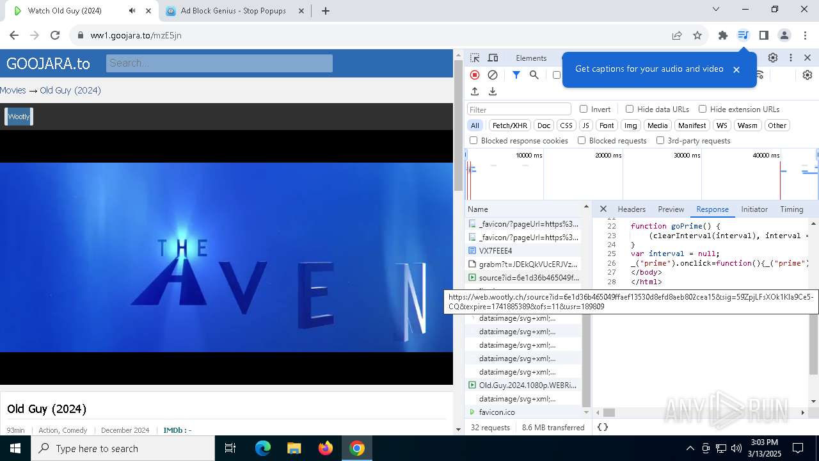The width and height of the screenshot is (819, 461).
Task: Click the response horizontal scrollbar thumb
Action: click(x=609, y=412)
